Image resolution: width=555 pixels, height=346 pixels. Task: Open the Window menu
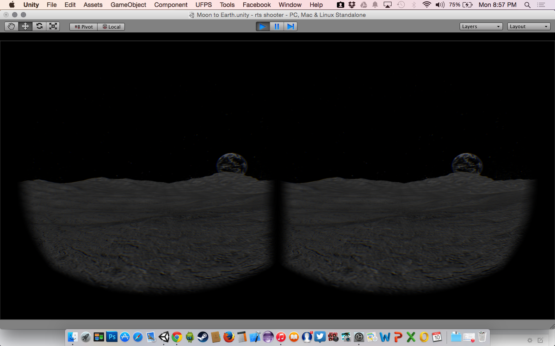[x=290, y=5]
